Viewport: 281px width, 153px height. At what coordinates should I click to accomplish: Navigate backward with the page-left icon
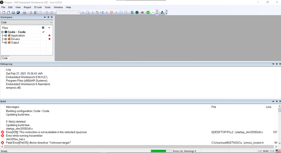coord(121,12)
